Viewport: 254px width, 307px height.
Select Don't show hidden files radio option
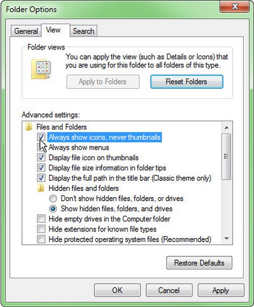(53, 199)
